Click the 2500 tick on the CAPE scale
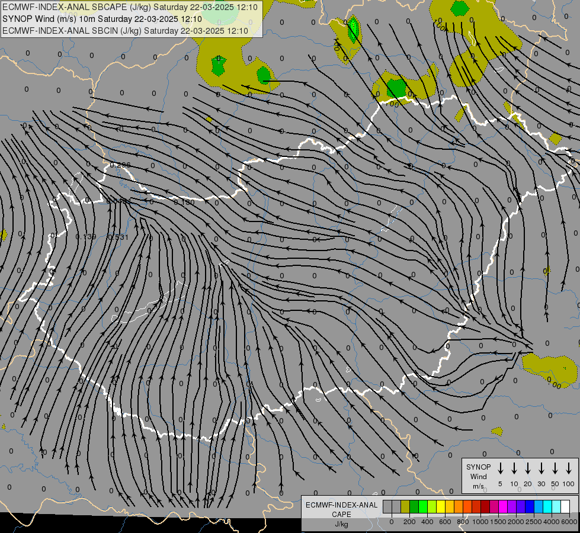This screenshot has height=533, width=580. (533, 522)
